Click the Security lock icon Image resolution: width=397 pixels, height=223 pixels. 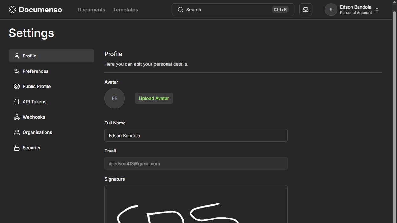[17, 148]
